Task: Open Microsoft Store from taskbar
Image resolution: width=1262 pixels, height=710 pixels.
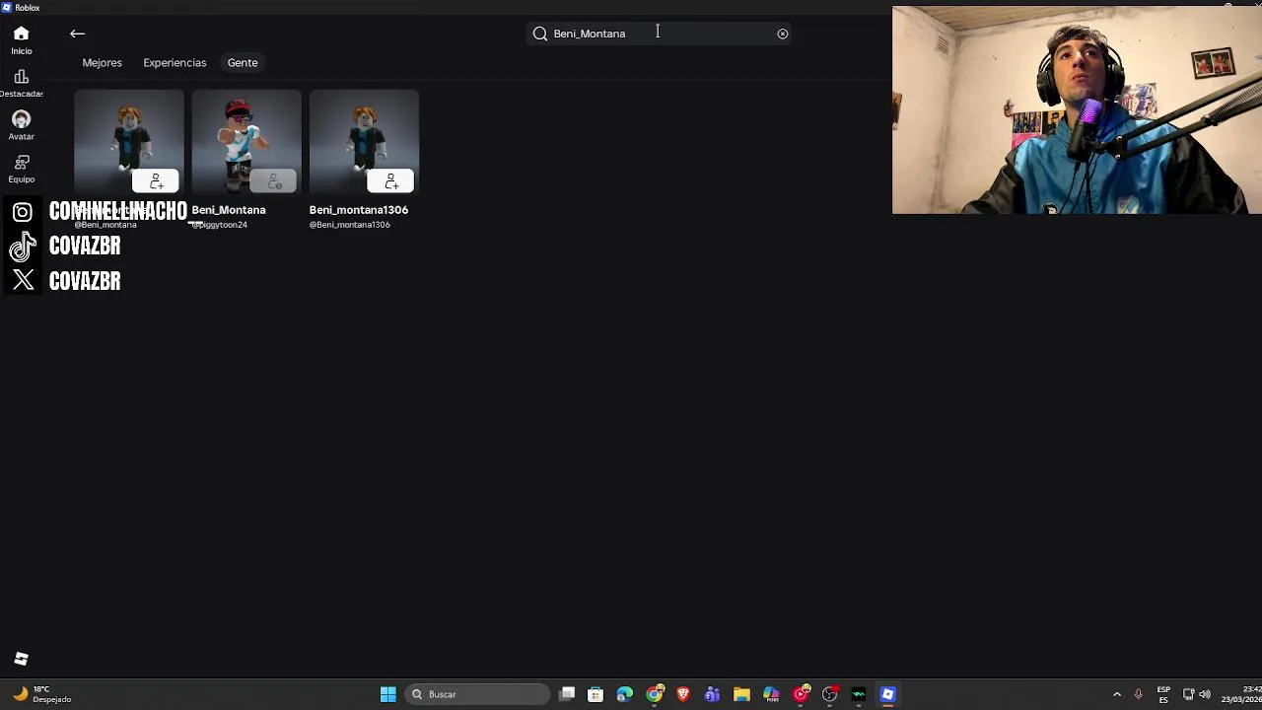Action: tap(596, 694)
